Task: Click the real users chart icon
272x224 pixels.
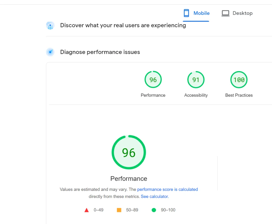Action: click(50, 26)
